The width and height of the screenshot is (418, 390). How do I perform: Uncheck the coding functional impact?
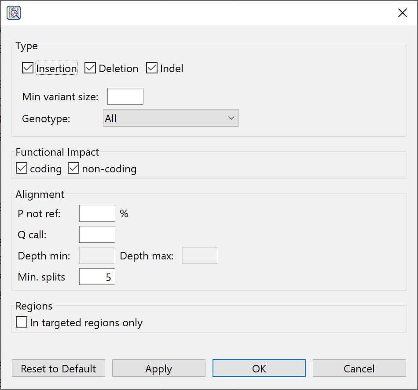click(x=22, y=168)
